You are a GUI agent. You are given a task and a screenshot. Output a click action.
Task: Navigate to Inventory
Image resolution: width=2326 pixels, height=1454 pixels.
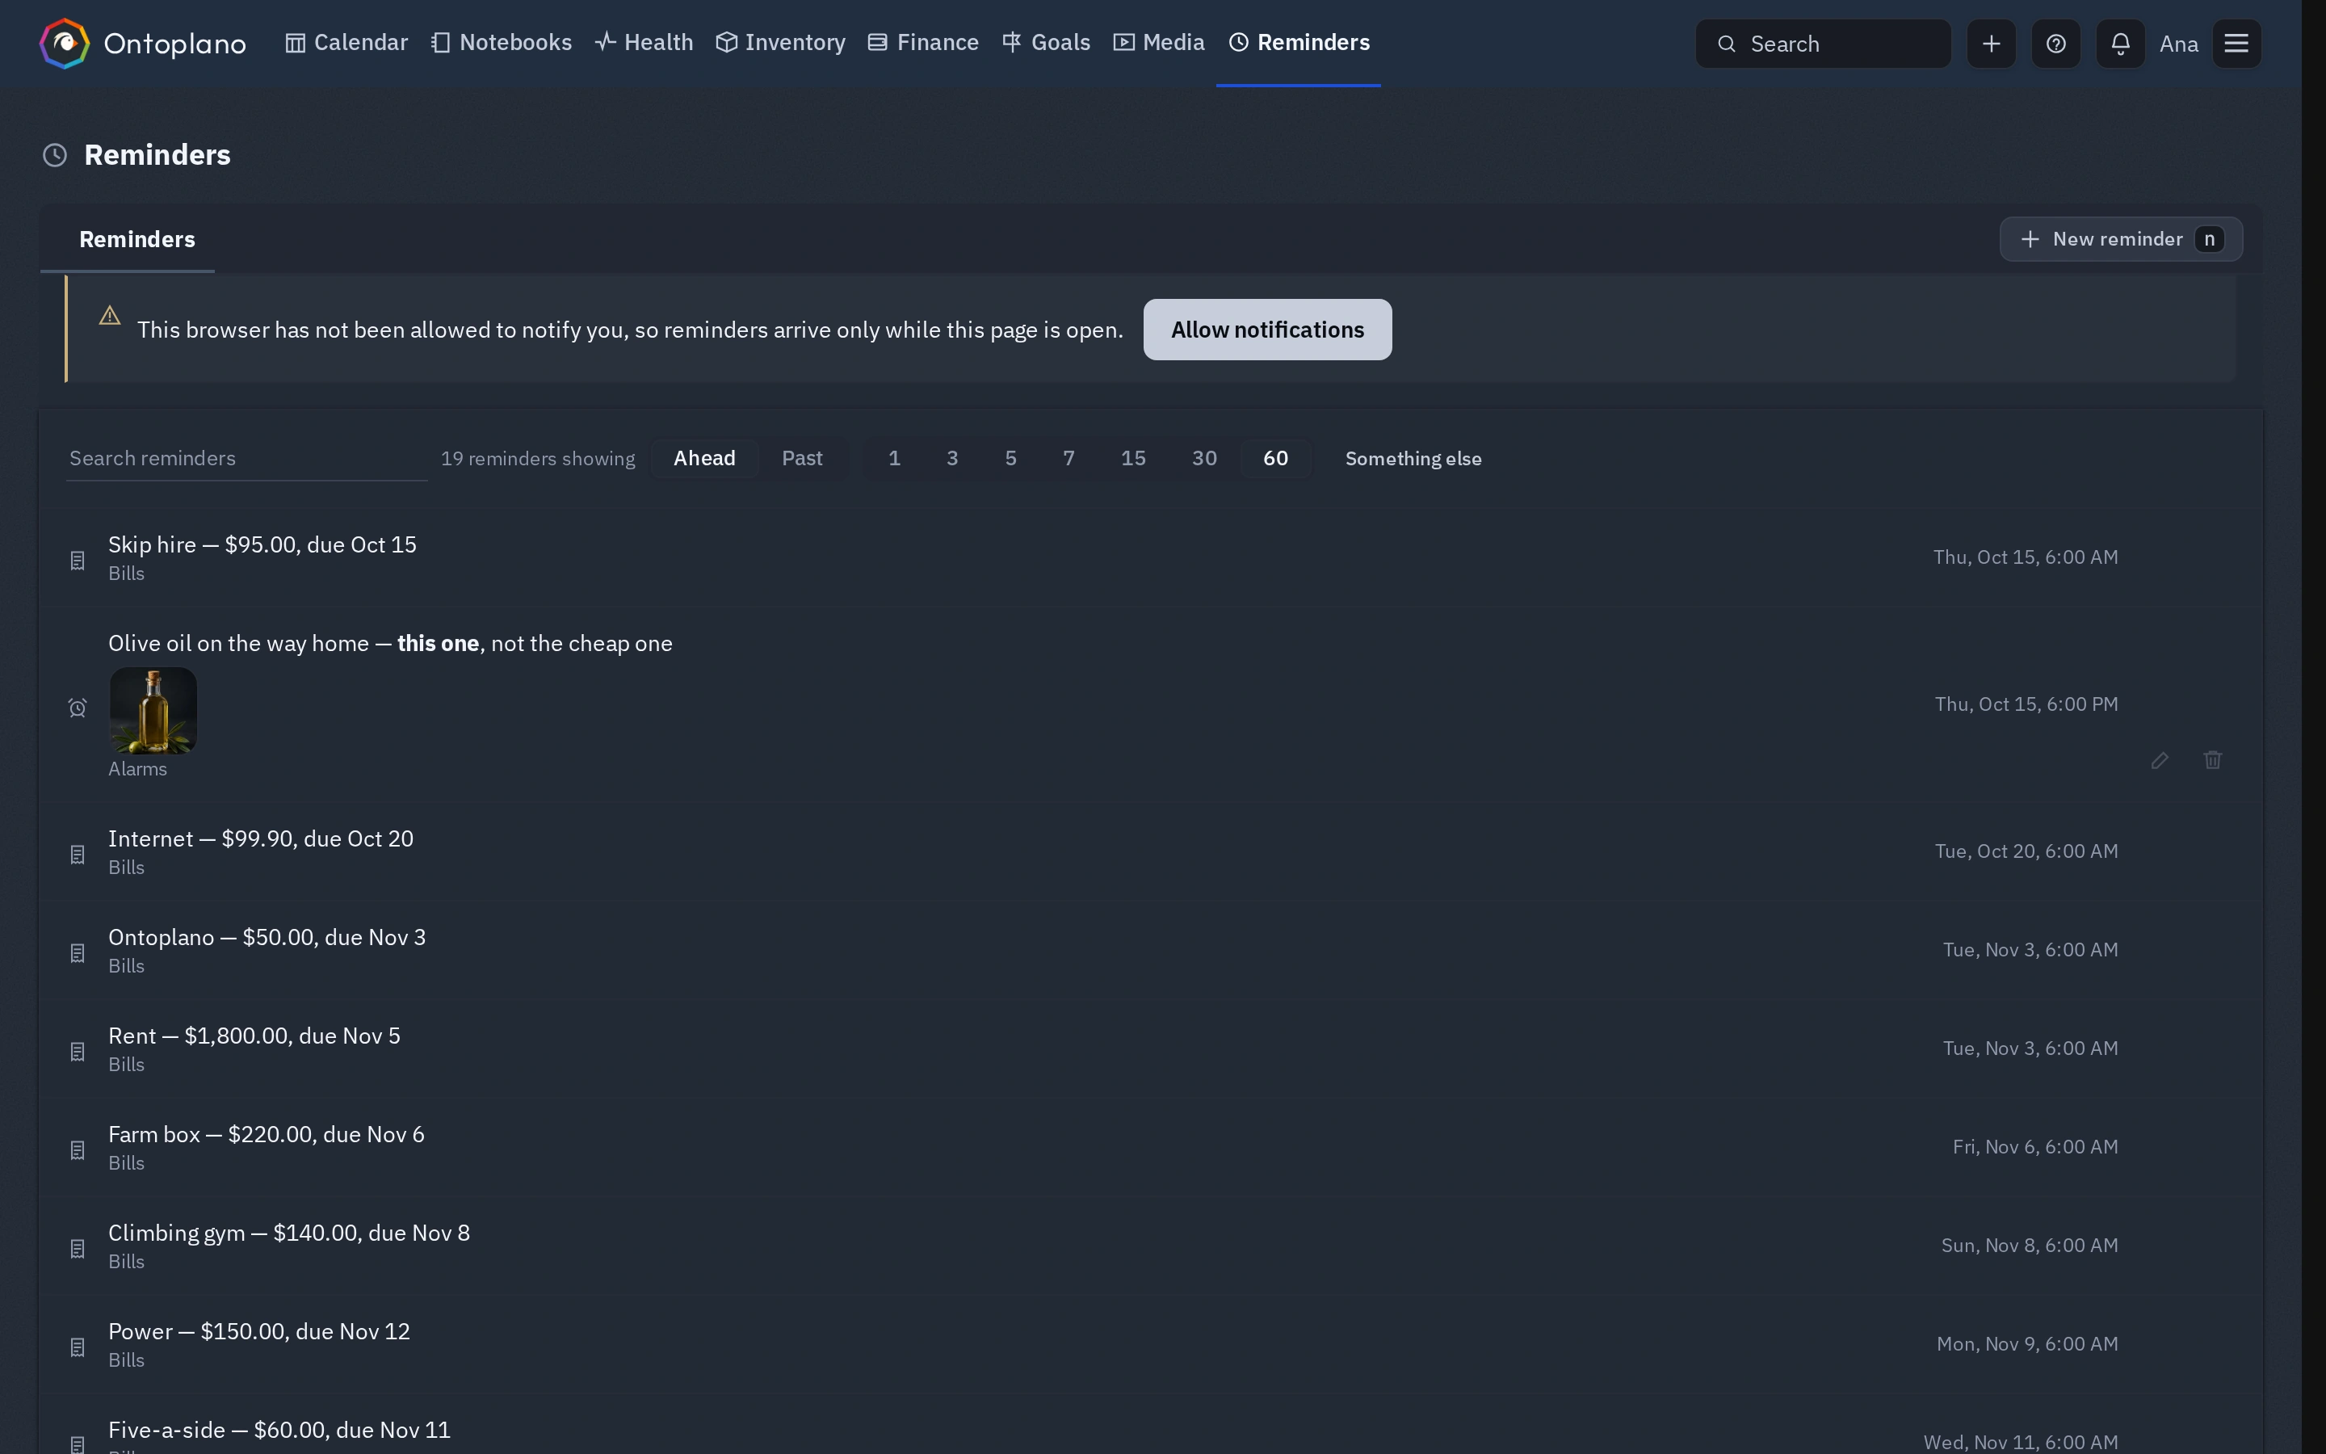pos(780,44)
